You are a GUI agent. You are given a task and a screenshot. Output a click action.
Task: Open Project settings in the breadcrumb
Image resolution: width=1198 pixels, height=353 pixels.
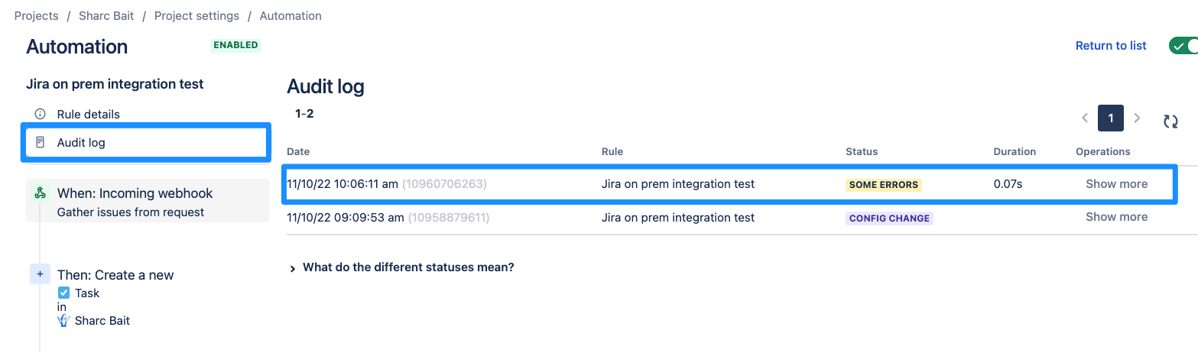196,15
